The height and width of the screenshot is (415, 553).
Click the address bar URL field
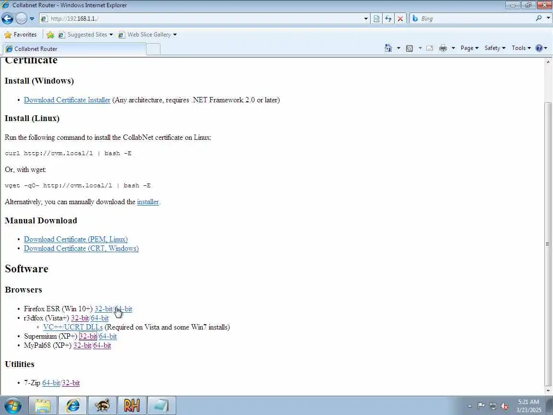point(201,19)
